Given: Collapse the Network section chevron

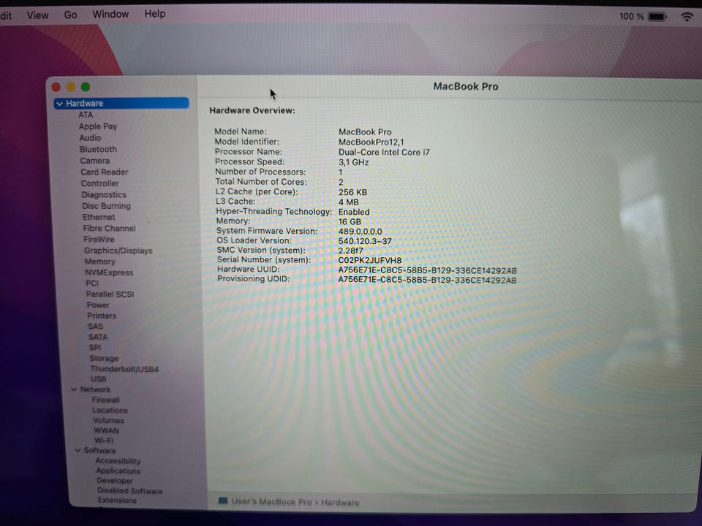Looking at the screenshot, I should 75,389.
